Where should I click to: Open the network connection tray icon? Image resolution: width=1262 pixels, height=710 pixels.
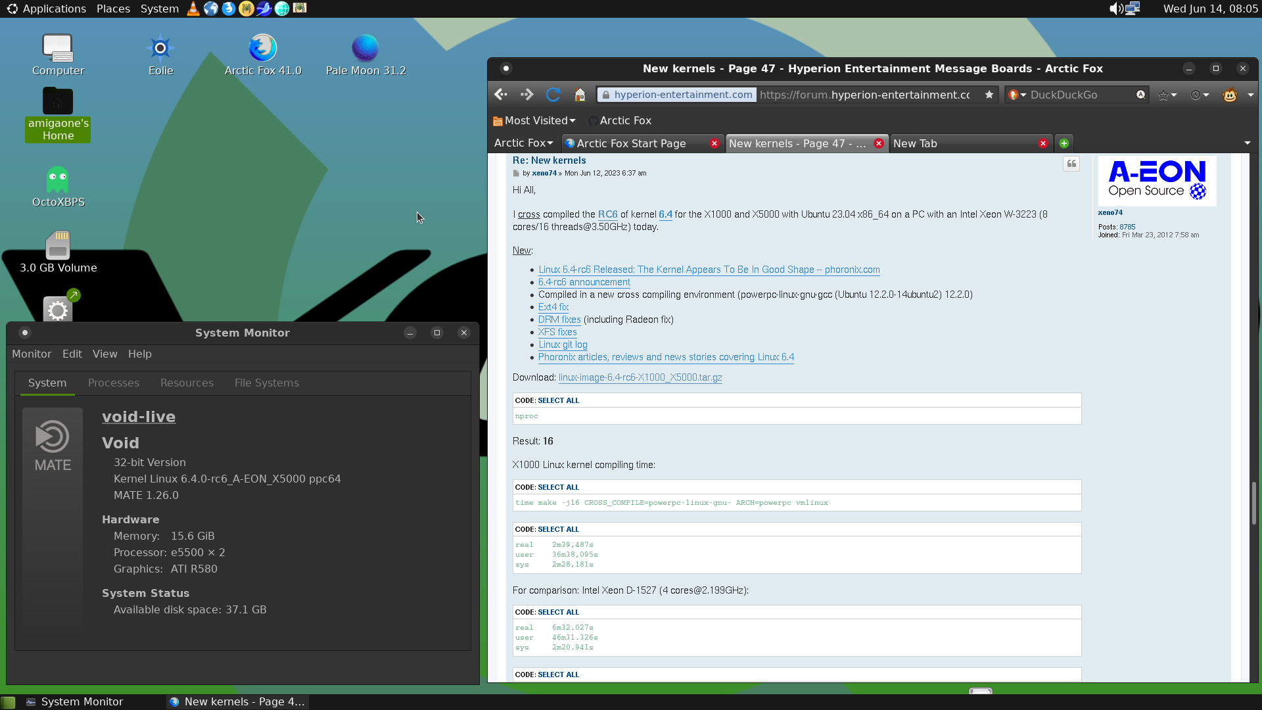[1133, 9]
